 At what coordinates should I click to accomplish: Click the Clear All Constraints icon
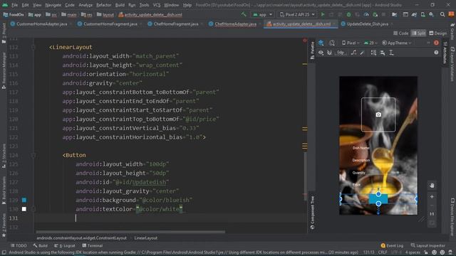(353, 53)
